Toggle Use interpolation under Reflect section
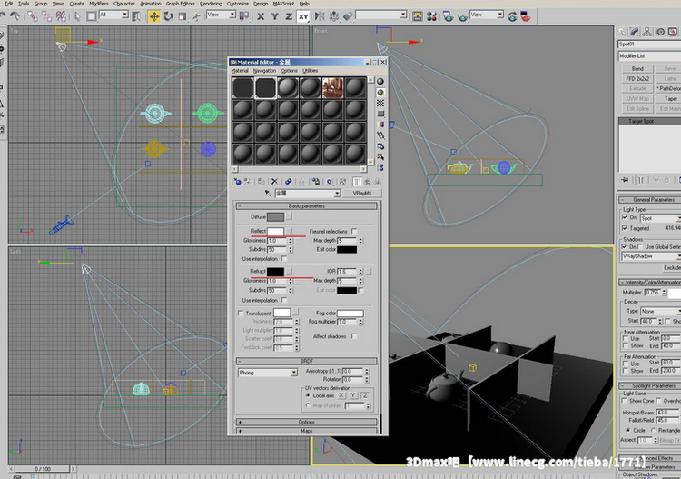 tap(284, 259)
